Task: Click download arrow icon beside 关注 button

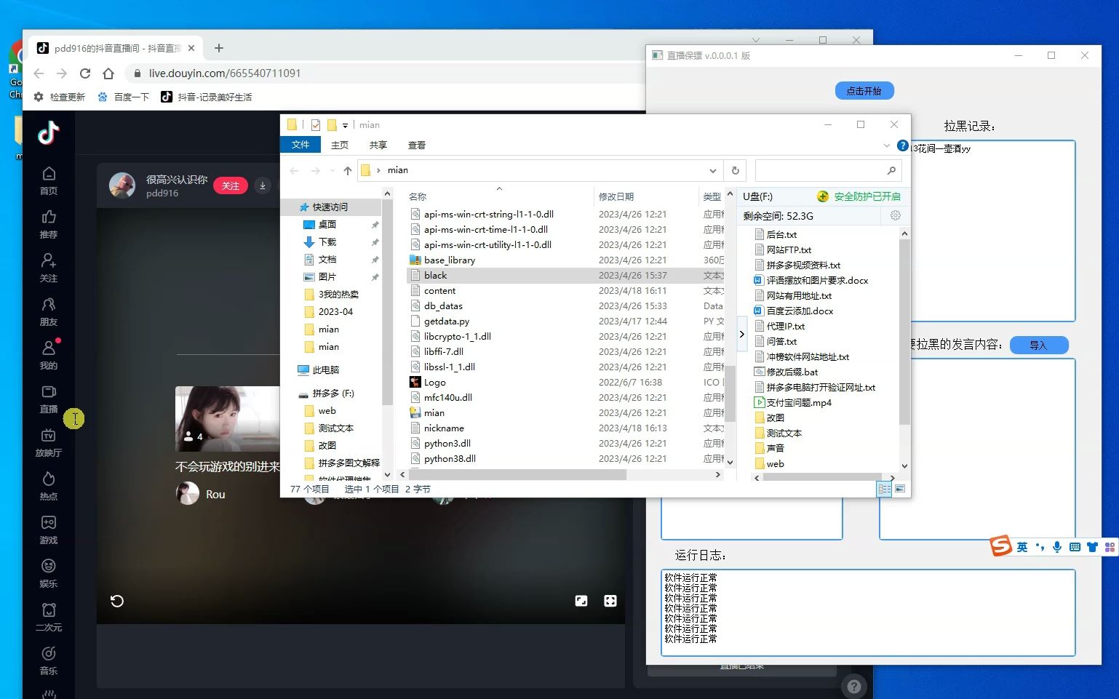Action: pos(263,185)
